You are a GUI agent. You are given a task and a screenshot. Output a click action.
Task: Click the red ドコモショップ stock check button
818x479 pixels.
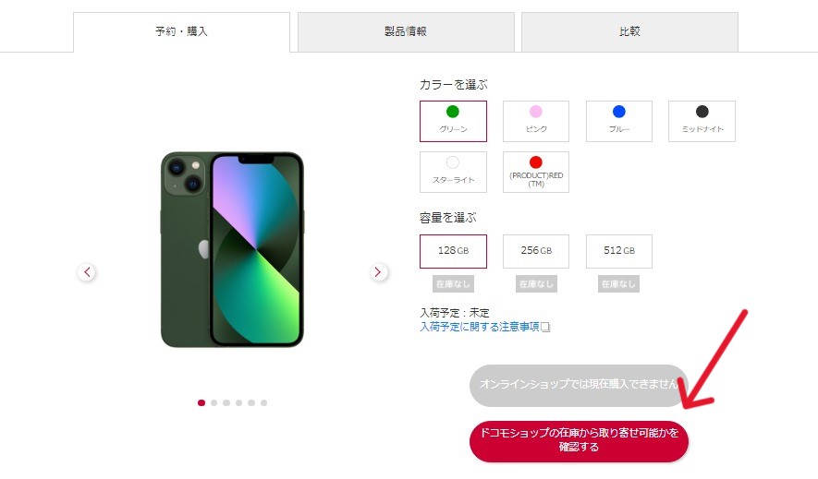(x=579, y=441)
